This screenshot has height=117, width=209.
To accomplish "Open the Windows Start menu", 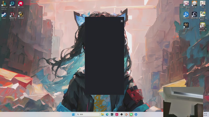I will click(x=73, y=114).
